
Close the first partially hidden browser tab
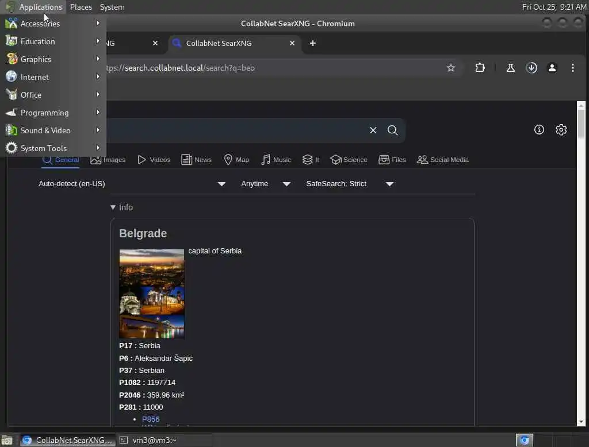click(x=155, y=43)
